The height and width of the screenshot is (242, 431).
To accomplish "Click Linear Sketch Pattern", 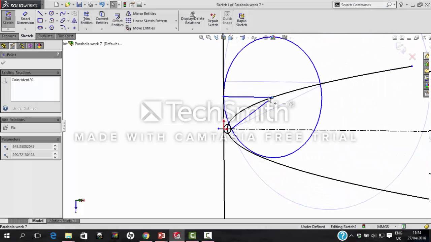I will [x=146, y=21].
